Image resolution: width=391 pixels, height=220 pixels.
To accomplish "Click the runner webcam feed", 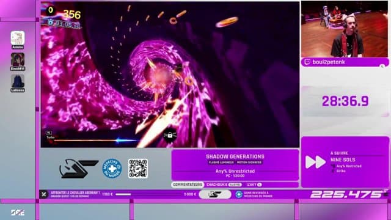I will 345,29.
